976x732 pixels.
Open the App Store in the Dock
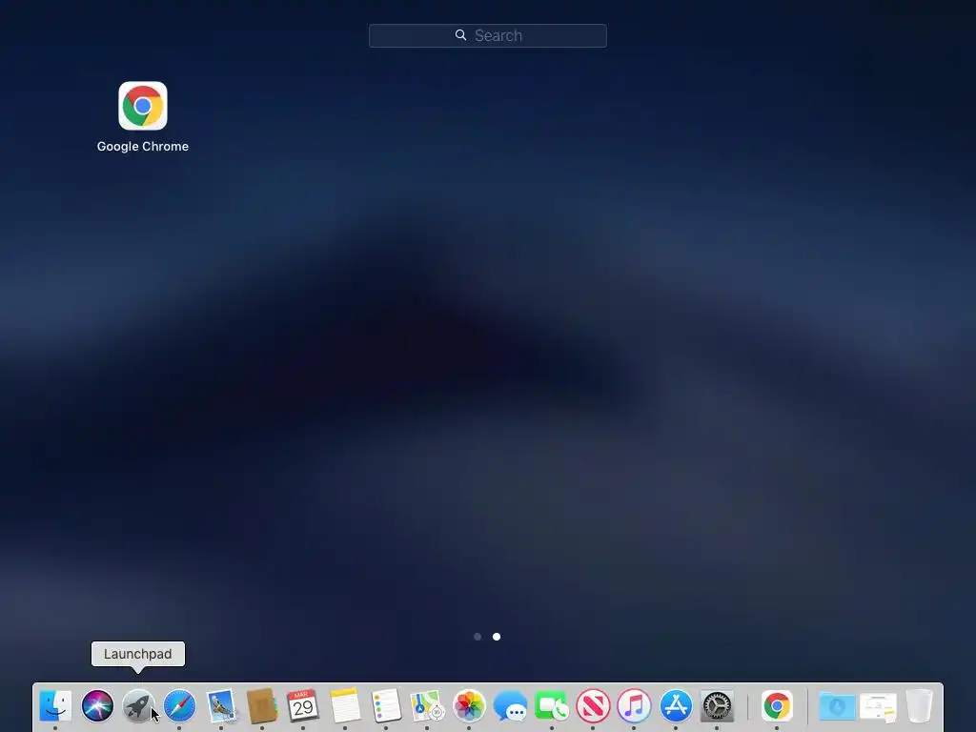(x=676, y=706)
